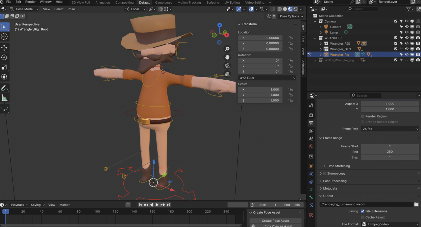Toggle camera view gizmo icon
Screen dimensions: 421x227
[x=227, y=66]
